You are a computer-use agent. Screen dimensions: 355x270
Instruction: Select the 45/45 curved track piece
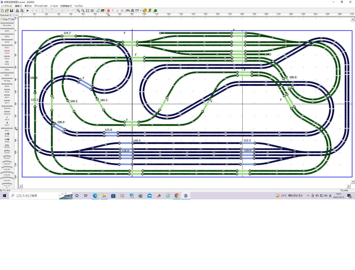pos(7,146)
